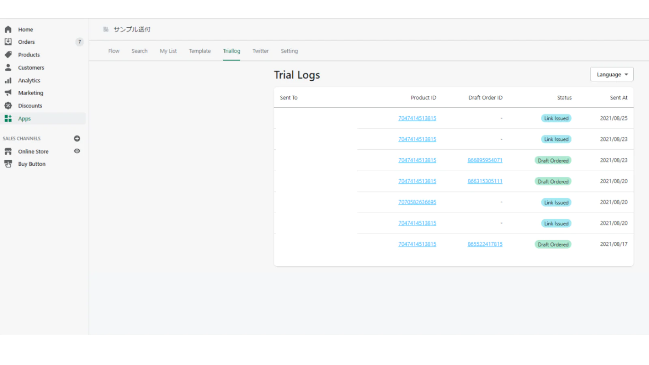Click the Analytics bar chart icon

click(8, 80)
